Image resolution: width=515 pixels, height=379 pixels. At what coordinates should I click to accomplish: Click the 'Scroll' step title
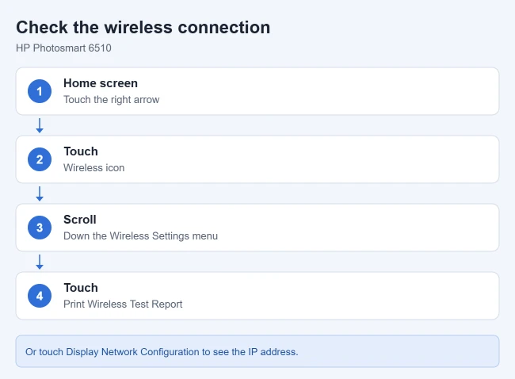pos(80,220)
